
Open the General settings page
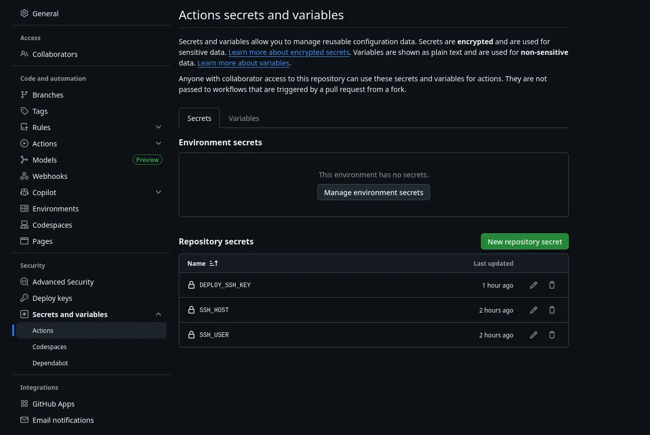(91, 13)
